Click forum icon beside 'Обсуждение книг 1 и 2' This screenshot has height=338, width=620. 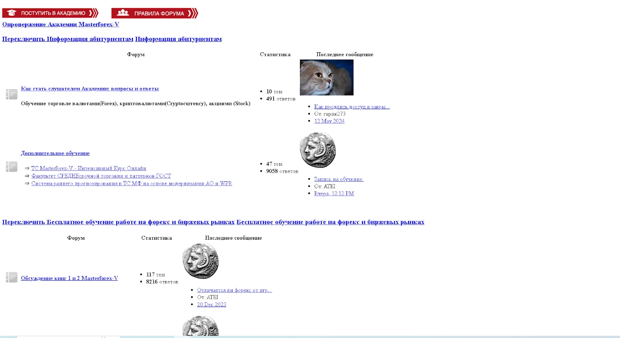pyautogui.click(x=12, y=277)
